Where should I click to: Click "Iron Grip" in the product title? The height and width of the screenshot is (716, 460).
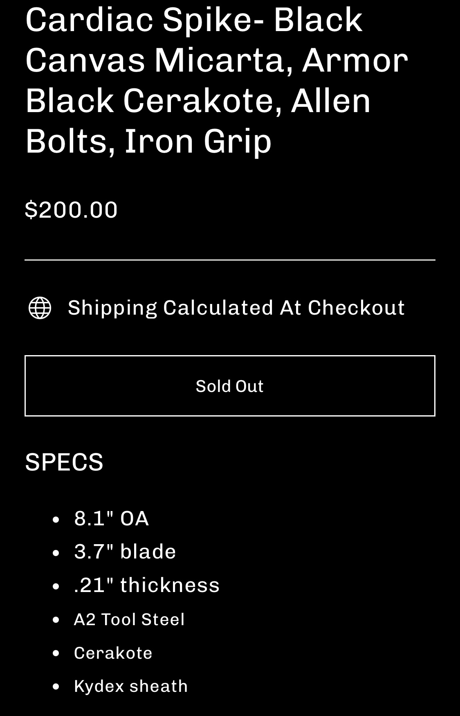(198, 141)
